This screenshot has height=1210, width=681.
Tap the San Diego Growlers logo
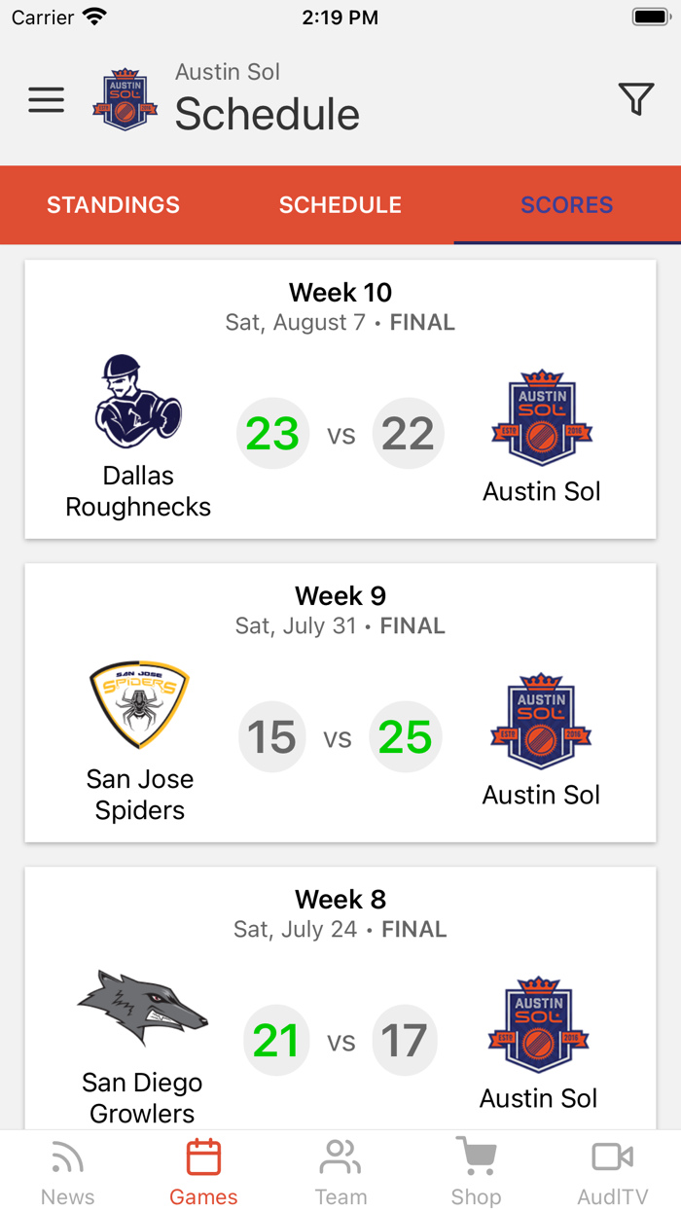142,1009
